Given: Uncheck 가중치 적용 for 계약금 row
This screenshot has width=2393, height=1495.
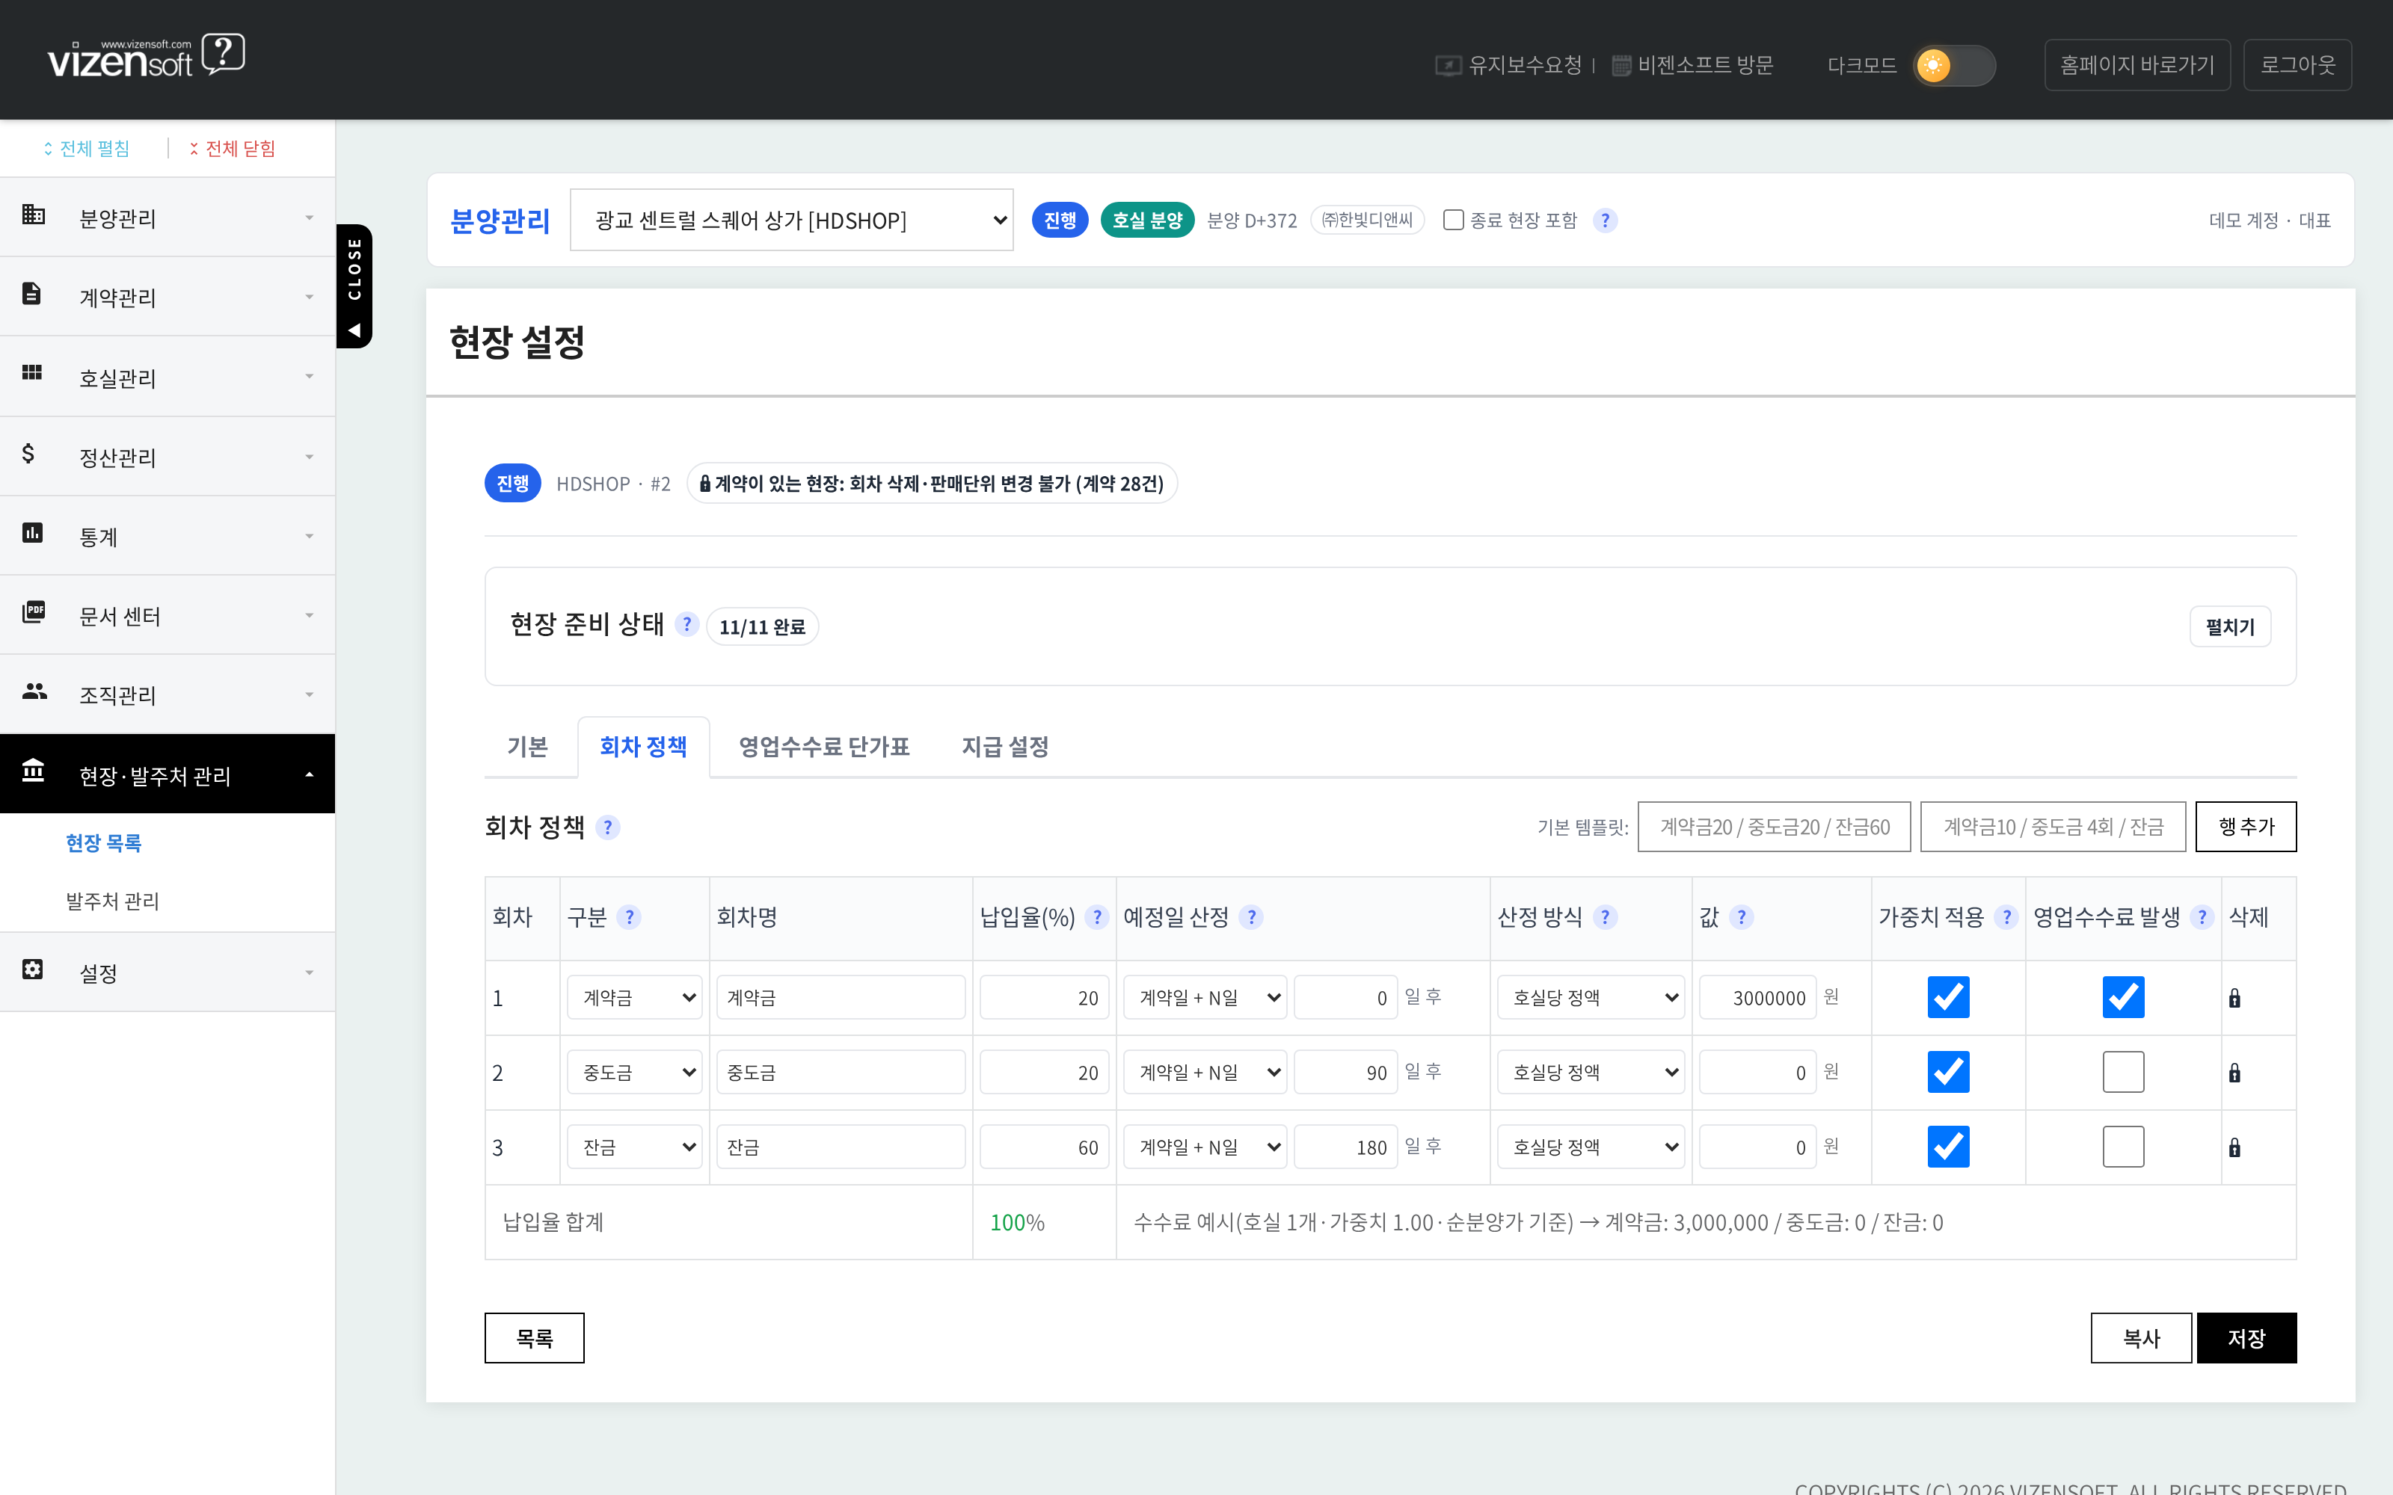Looking at the screenshot, I should coord(1948,996).
